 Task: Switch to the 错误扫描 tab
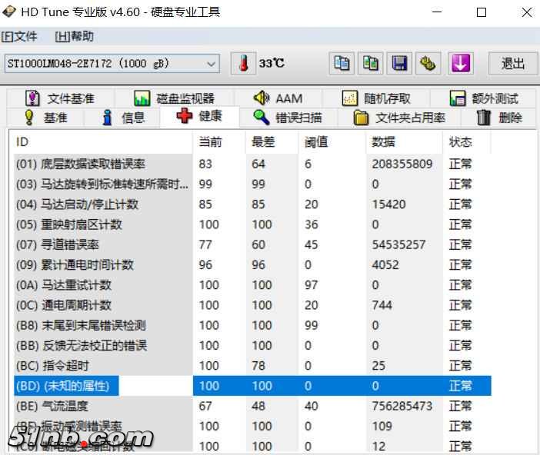[288, 118]
